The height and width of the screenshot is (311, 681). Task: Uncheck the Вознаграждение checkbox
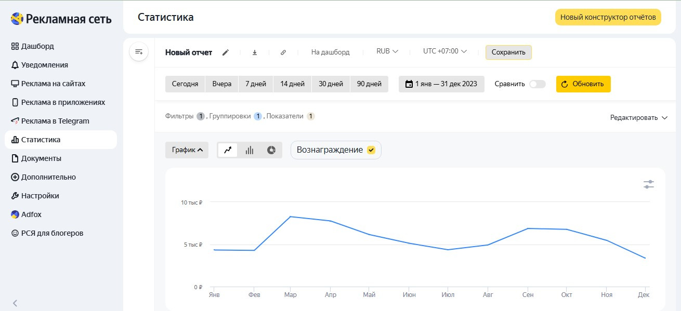(371, 150)
